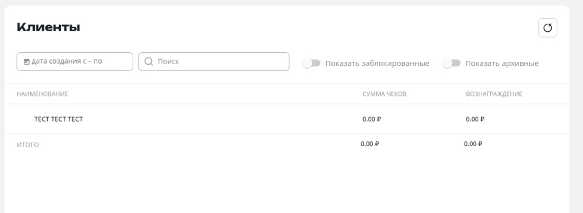The height and width of the screenshot is (213, 583).
Task: Click the Показать архивные label text
Action: point(502,64)
